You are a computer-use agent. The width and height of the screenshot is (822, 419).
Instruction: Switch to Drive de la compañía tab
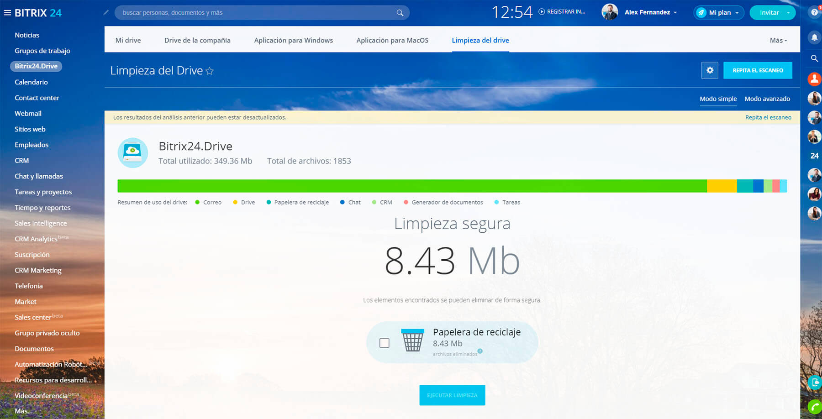197,40
